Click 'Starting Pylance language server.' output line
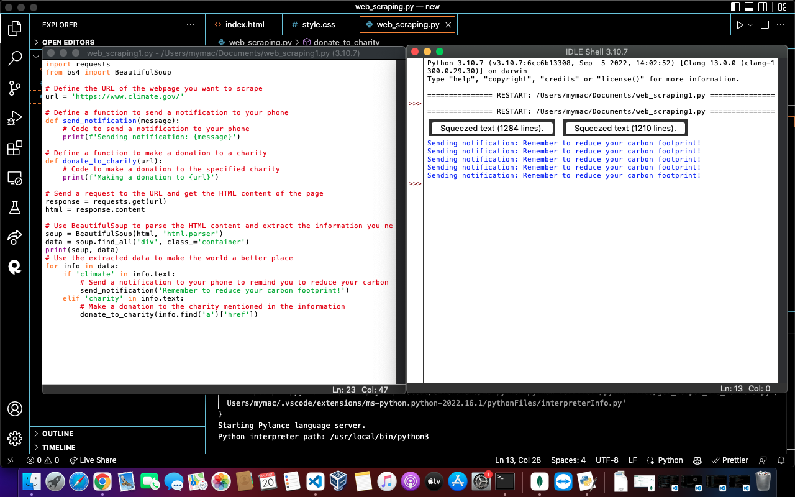 pyautogui.click(x=292, y=426)
